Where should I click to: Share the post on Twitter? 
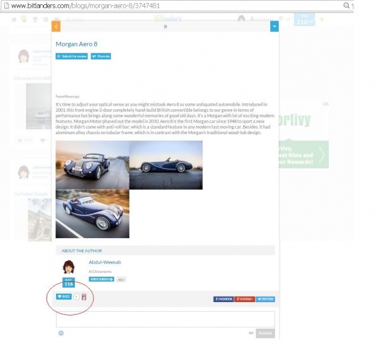point(265,299)
